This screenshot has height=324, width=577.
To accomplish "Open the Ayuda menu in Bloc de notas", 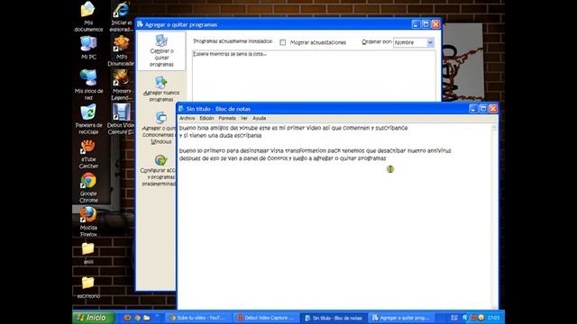I will pyautogui.click(x=259, y=118).
